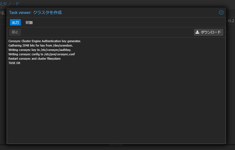Open the 状態 tab
The width and height of the screenshot is (235, 150).
pos(29,22)
